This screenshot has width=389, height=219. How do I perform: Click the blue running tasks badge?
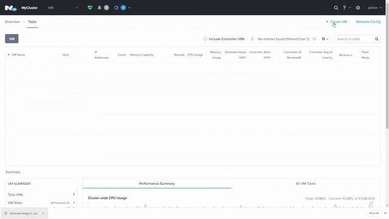click(123, 8)
